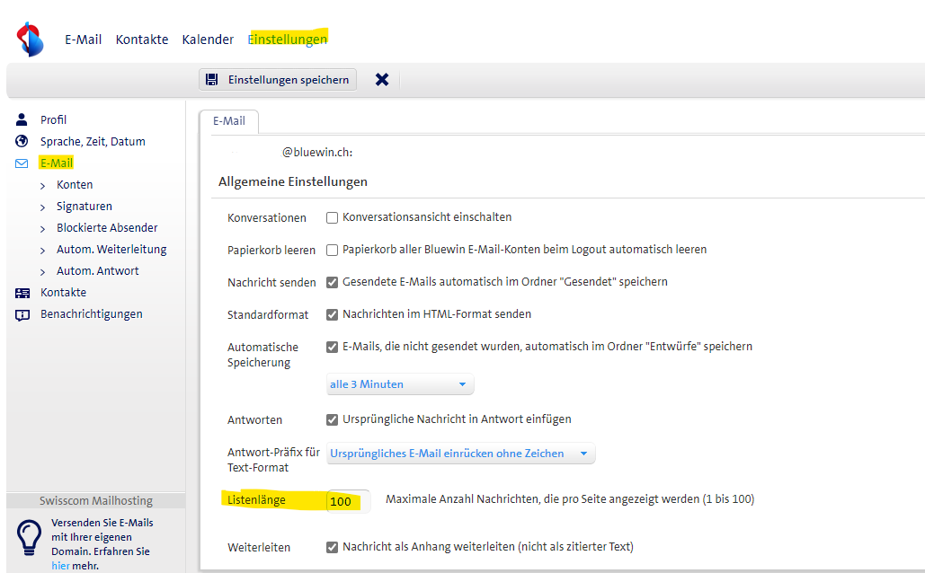
Task: Click the floppy disk save icon
Action: [x=212, y=80]
